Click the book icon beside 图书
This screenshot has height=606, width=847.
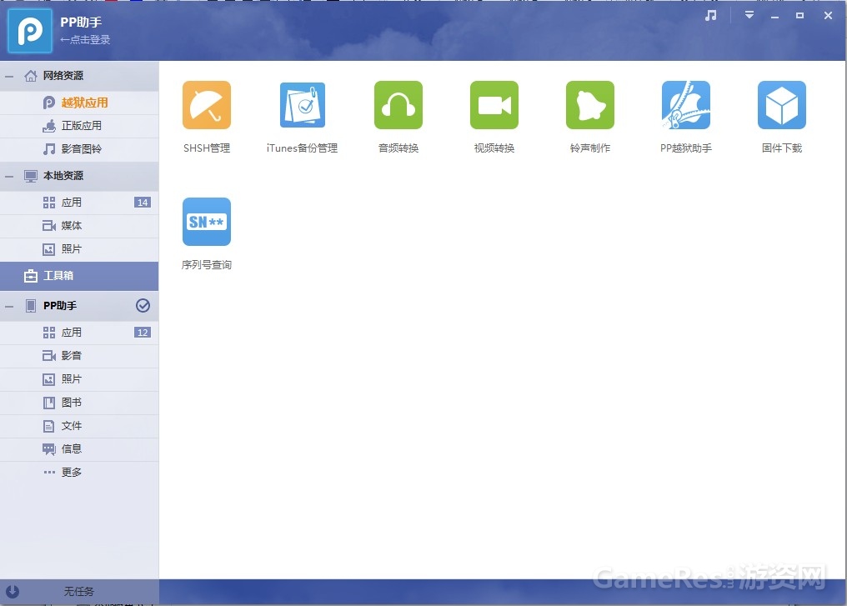[x=48, y=403]
